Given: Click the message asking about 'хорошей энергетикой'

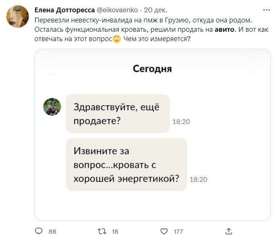Looking at the screenshot, I should point(126,164).
